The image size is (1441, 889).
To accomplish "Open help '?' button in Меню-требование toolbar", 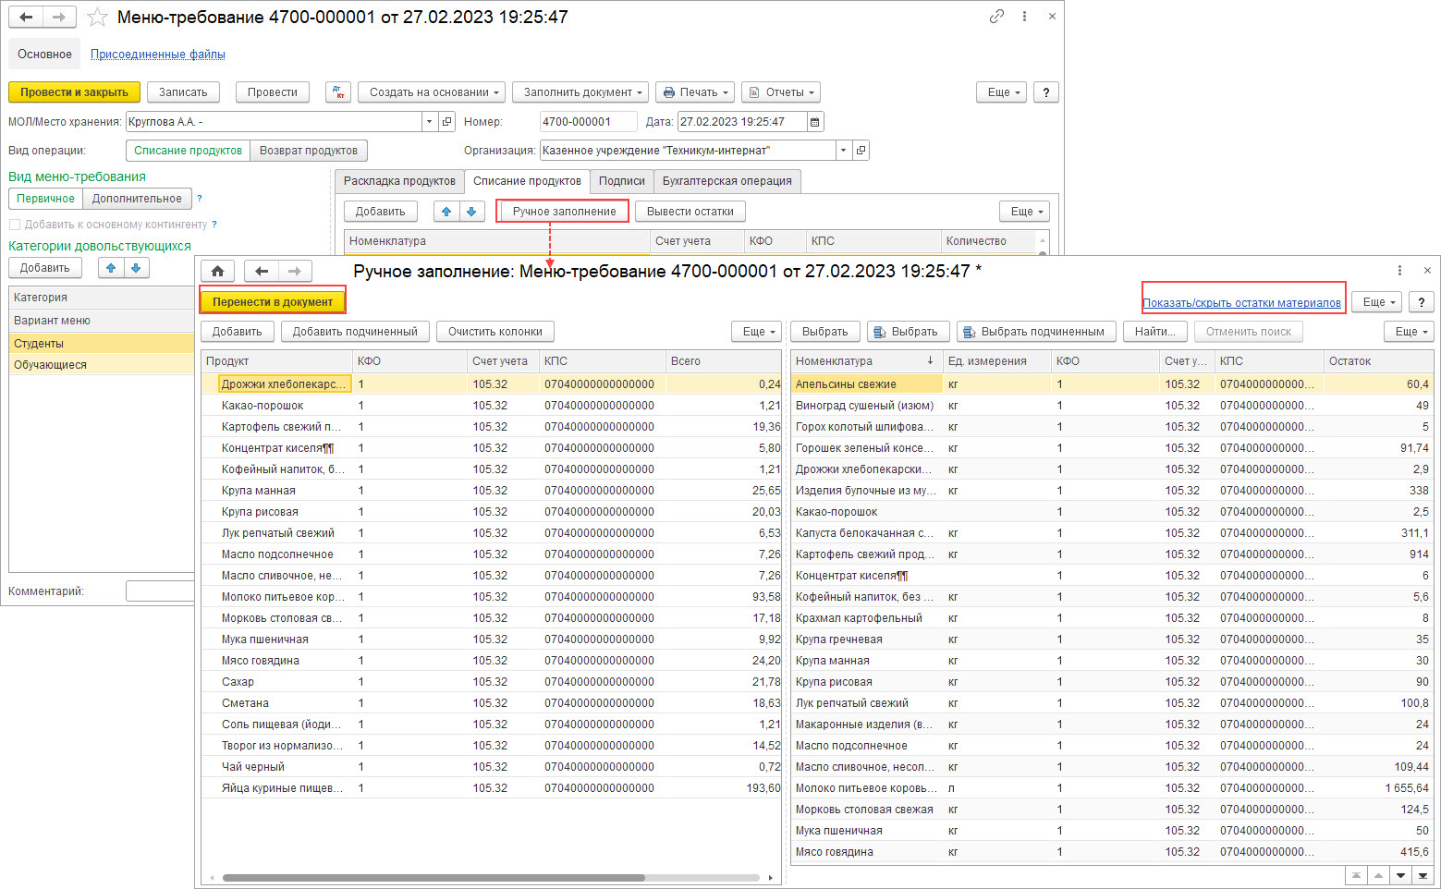I will pyautogui.click(x=1045, y=92).
